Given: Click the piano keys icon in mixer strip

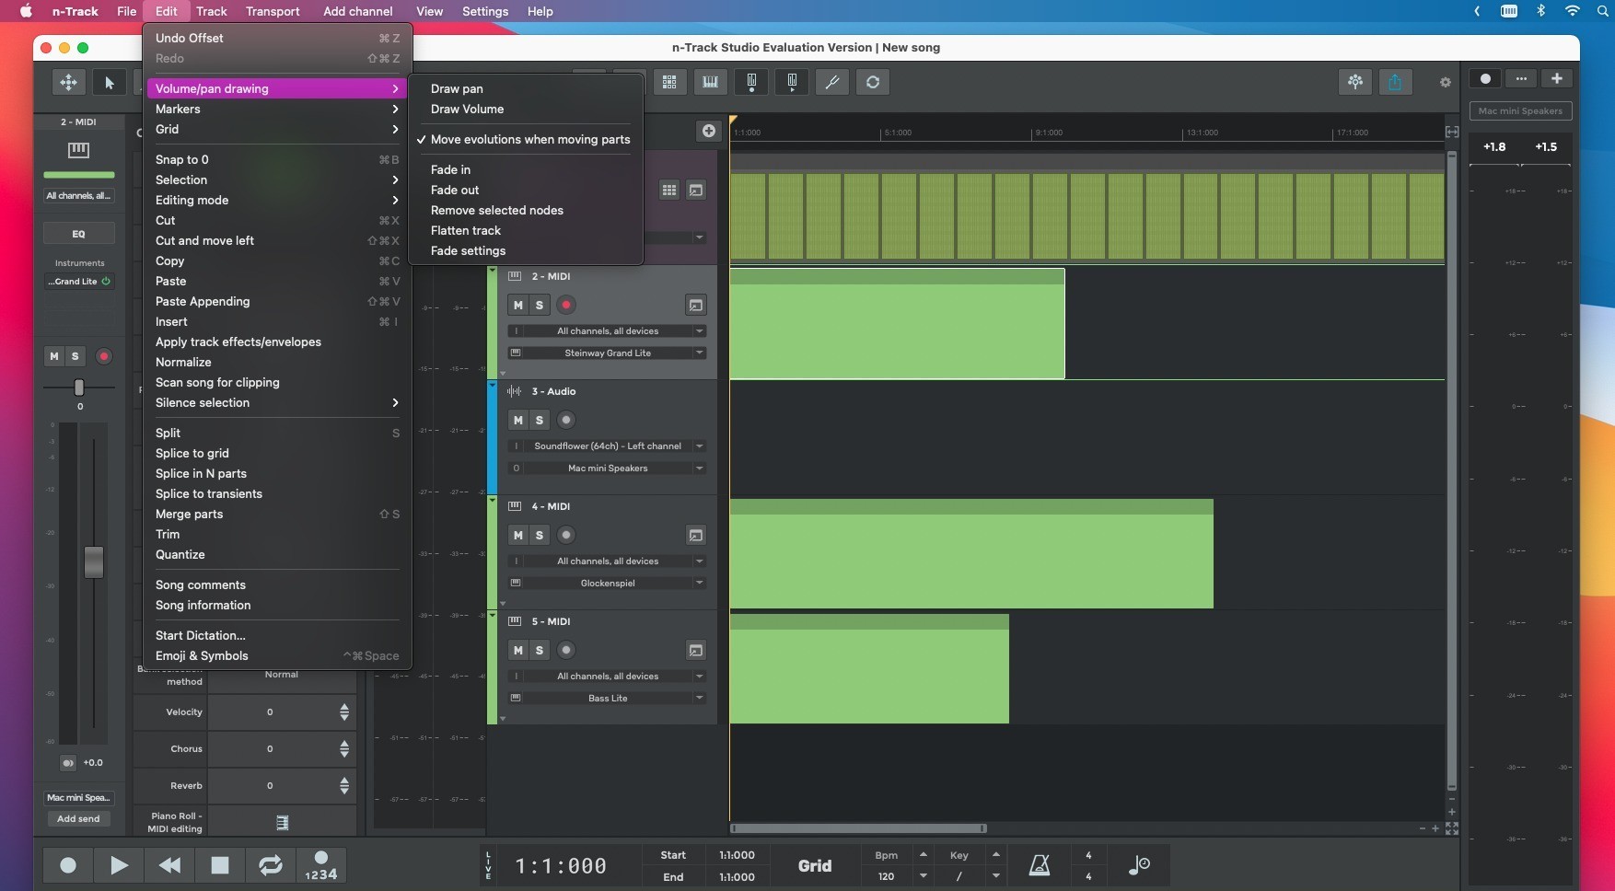Looking at the screenshot, I should coord(78,149).
